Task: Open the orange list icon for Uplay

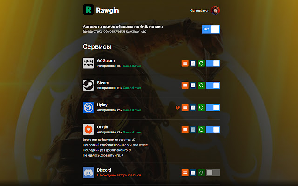Action: pyautogui.click(x=185, y=107)
